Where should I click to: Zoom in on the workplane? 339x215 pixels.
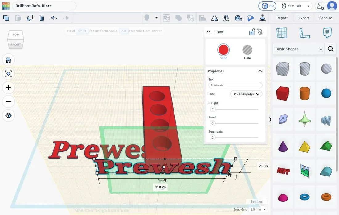point(8,88)
